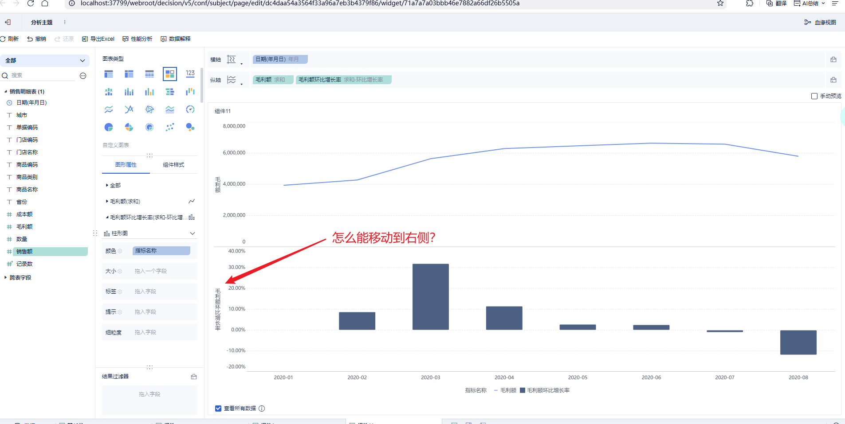This screenshot has width=845, height=424.
Task: Click the field options ellipsis next to search
Action: pos(83,76)
